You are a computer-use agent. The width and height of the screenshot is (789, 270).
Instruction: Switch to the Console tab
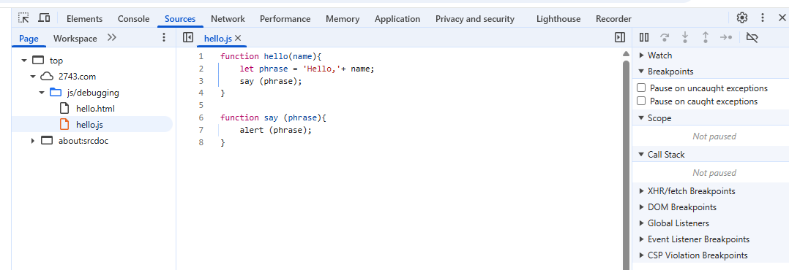point(133,18)
